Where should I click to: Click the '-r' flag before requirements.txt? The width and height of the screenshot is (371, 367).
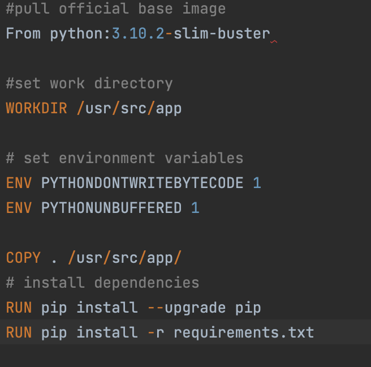click(156, 332)
